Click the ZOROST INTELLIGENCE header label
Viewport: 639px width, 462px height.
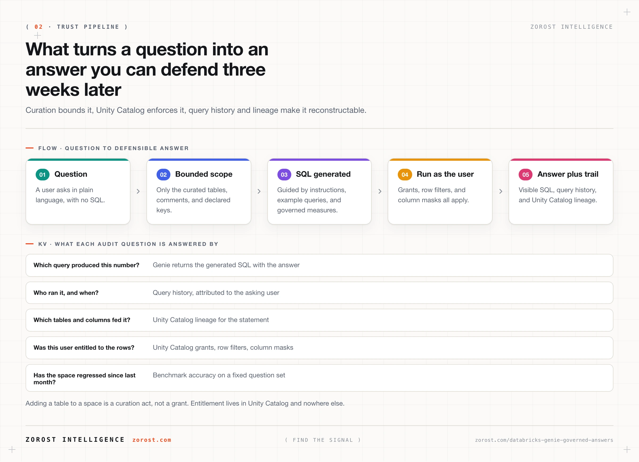click(572, 27)
